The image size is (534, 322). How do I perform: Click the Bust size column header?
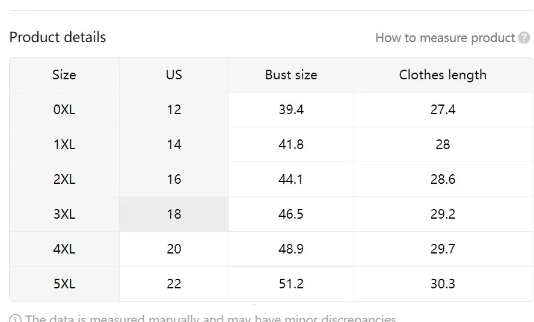click(291, 75)
